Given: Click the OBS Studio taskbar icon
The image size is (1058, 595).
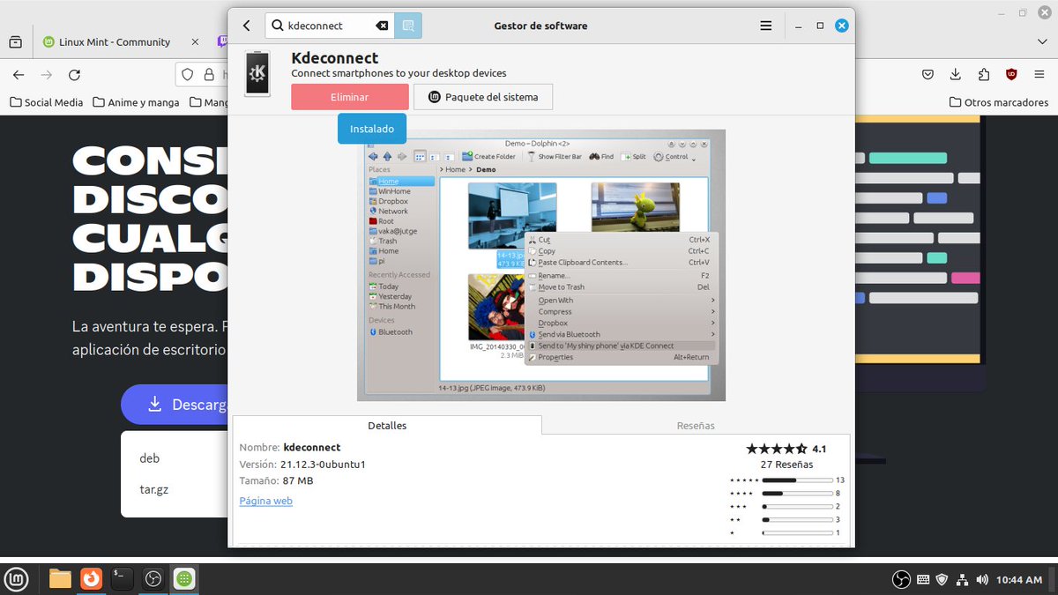Looking at the screenshot, I should point(153,579).
